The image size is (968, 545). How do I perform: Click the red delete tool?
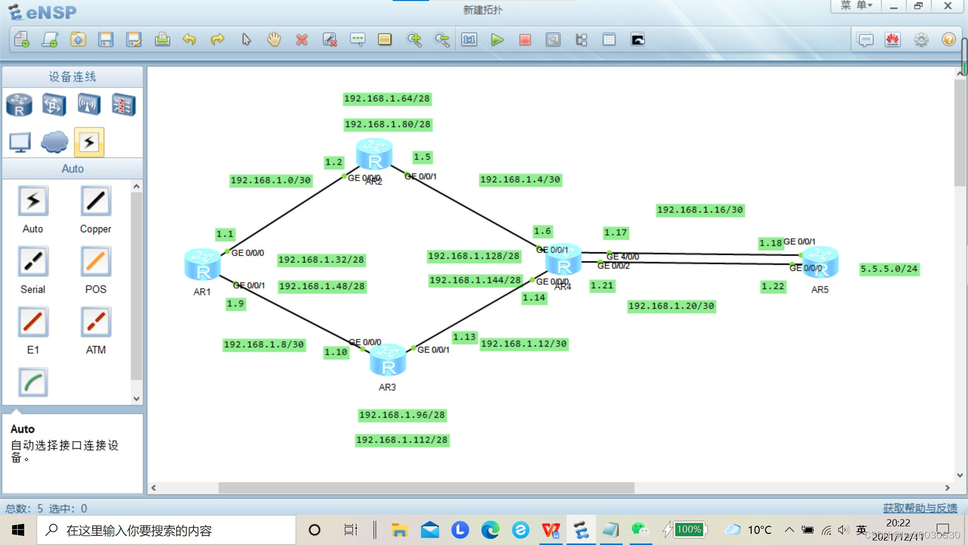[301, 40]
